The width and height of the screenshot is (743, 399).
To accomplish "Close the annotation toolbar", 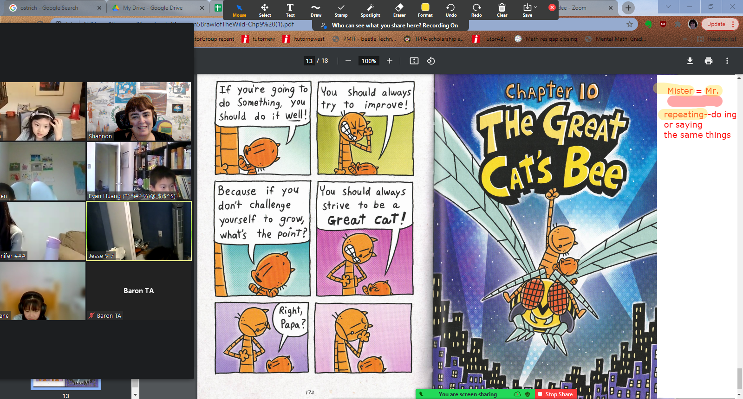I will coord(552,7).
